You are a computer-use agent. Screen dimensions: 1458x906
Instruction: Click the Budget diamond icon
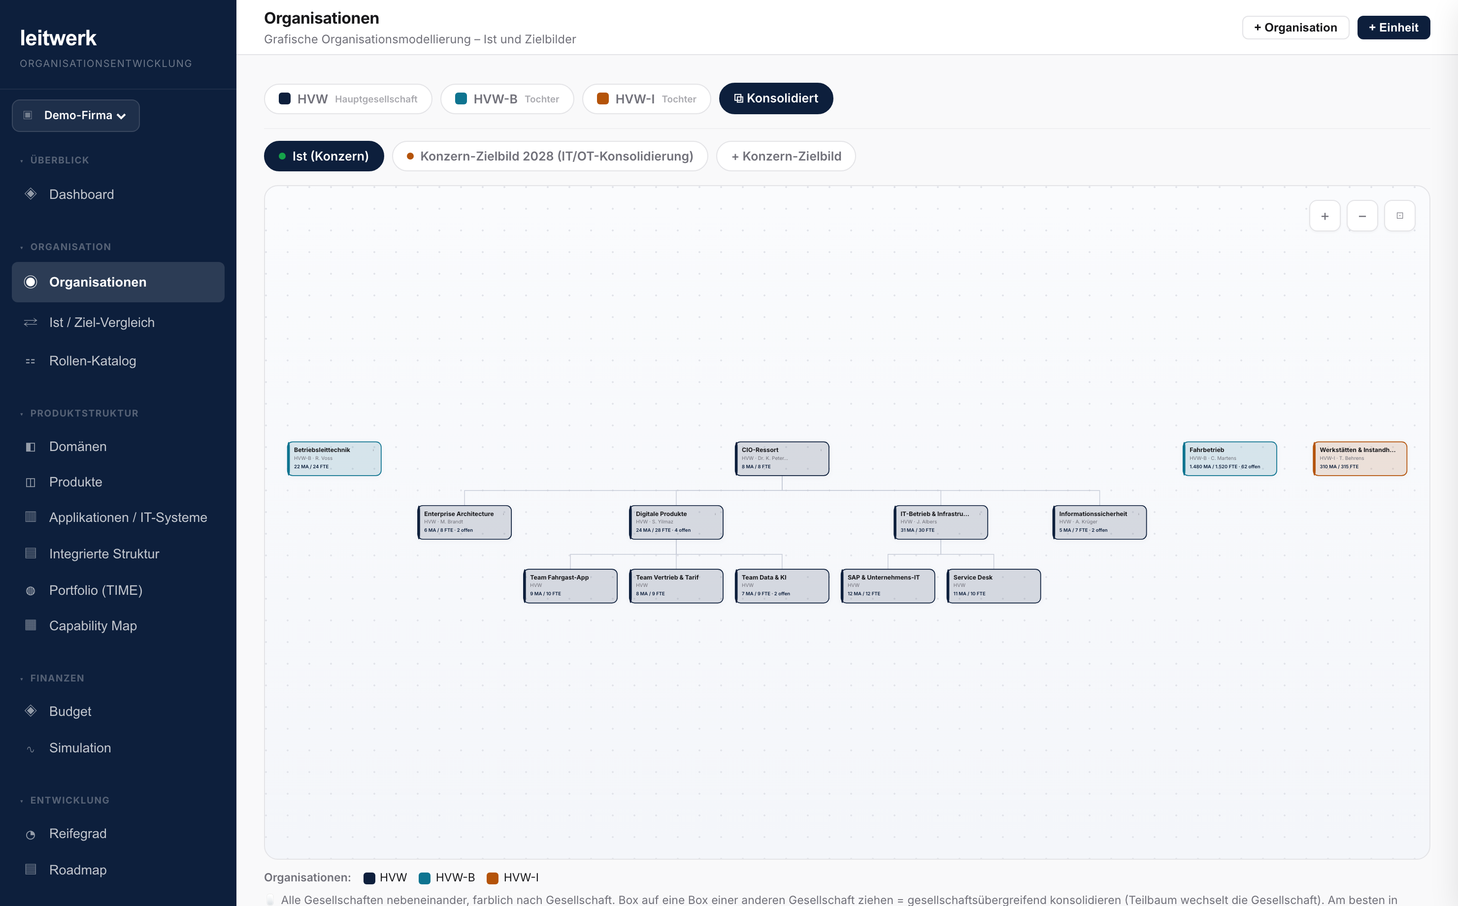click(x=31, y=711)
